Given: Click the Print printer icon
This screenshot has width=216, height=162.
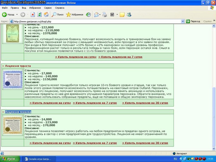Looking at the screenshot, I should [x=105, y=14].
